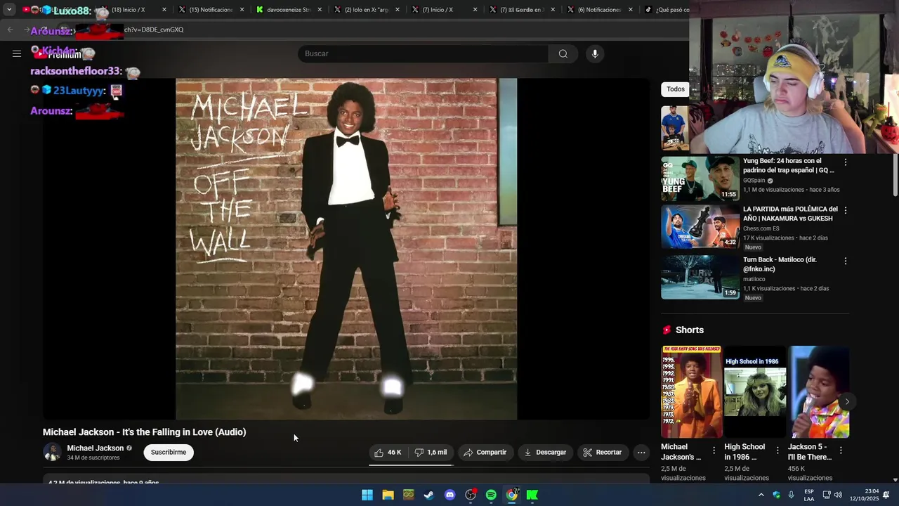Viewport: 899px width, 506px height.
Task: Open the browser tab search dropdown arrow
Action: (x=9, y=10)
